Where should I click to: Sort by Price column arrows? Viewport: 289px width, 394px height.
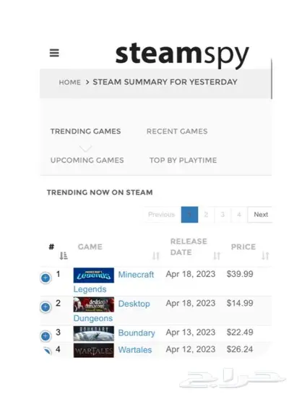265,256
